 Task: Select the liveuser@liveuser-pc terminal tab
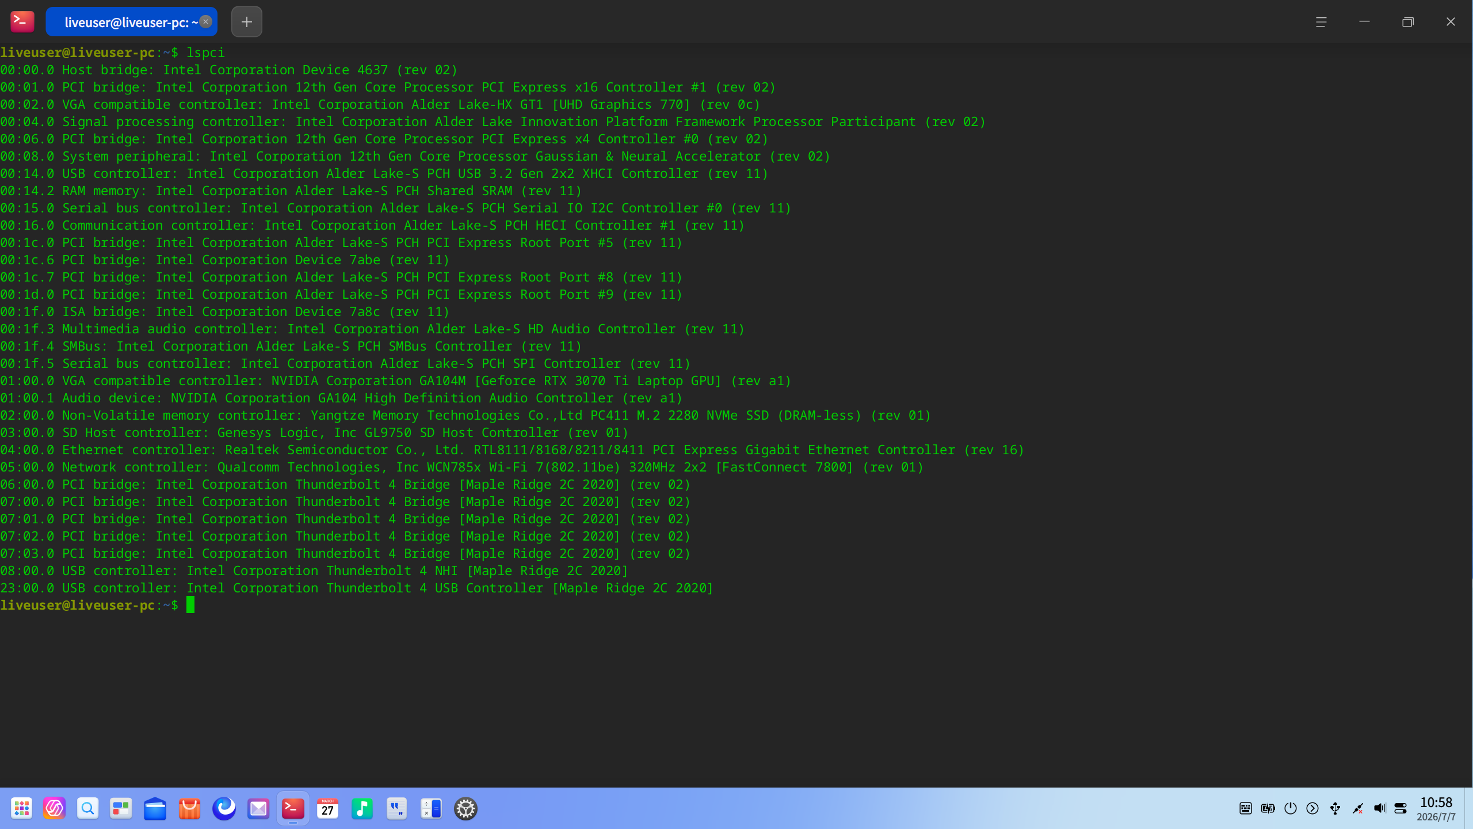tap(131, 22)
